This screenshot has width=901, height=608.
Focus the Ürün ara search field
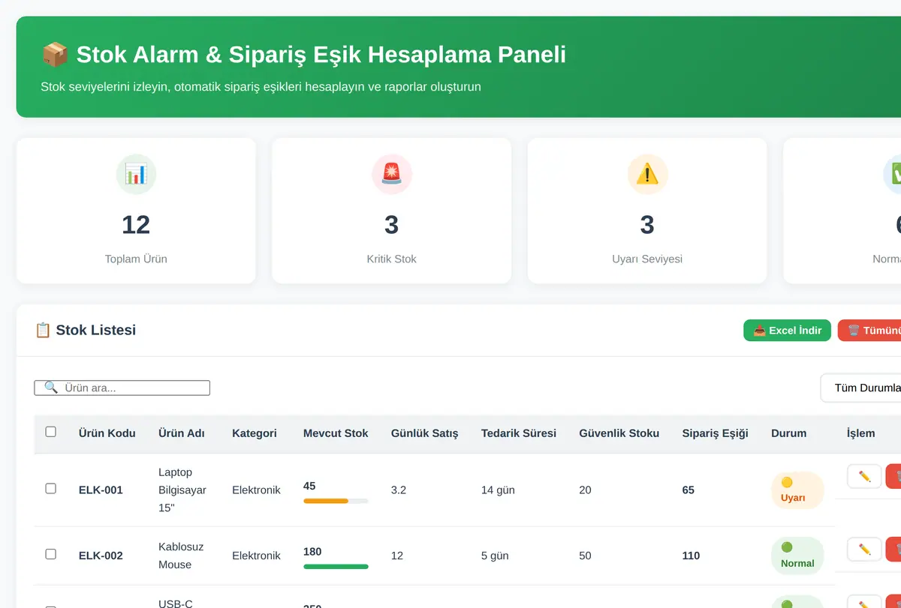(x=122, y=388)
